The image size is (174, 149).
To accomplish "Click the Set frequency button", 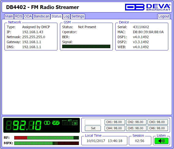I will [93, 128].
